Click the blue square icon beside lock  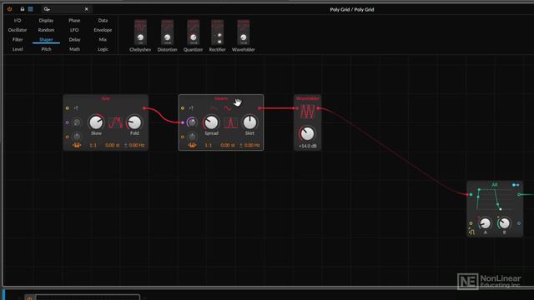31,9
